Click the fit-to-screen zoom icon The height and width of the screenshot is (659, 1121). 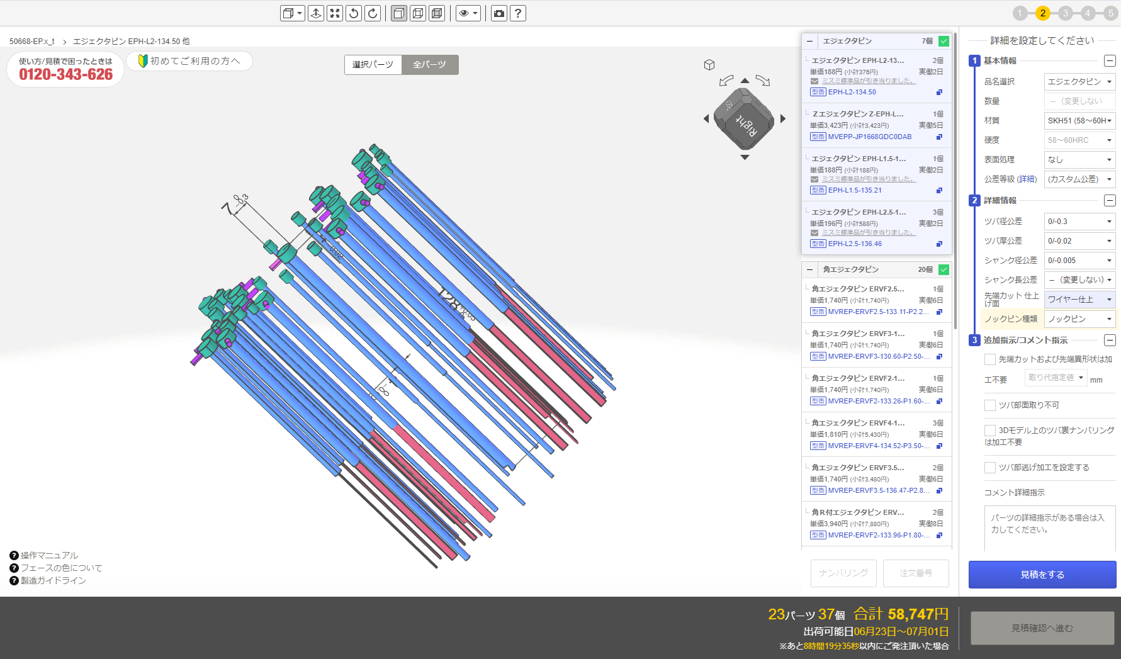pyautogui.click(x=335, y=13)
